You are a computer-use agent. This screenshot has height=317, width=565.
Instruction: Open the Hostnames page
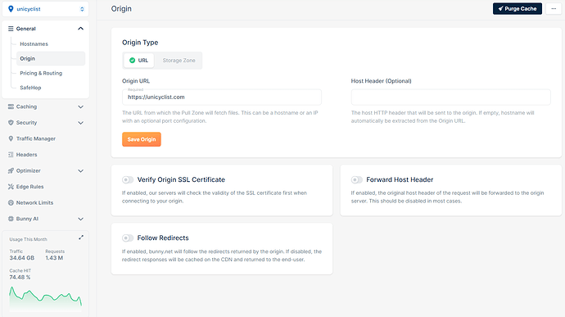pyautogui.click(x=34, y=44)
